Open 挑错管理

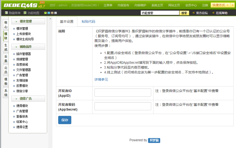tap(22, 59)
